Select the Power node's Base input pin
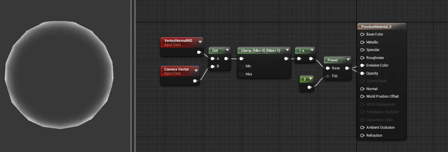This screenshot has height=152, width=448. pyautogui.click(x=328, y=68)
